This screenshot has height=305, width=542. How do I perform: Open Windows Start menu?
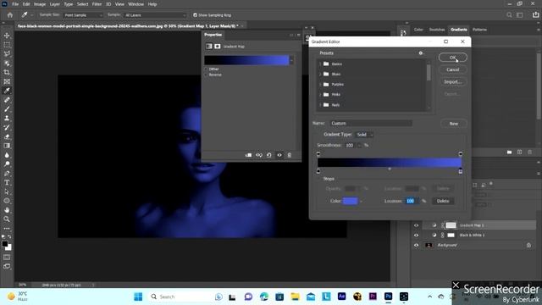click(x=138, y=297)
